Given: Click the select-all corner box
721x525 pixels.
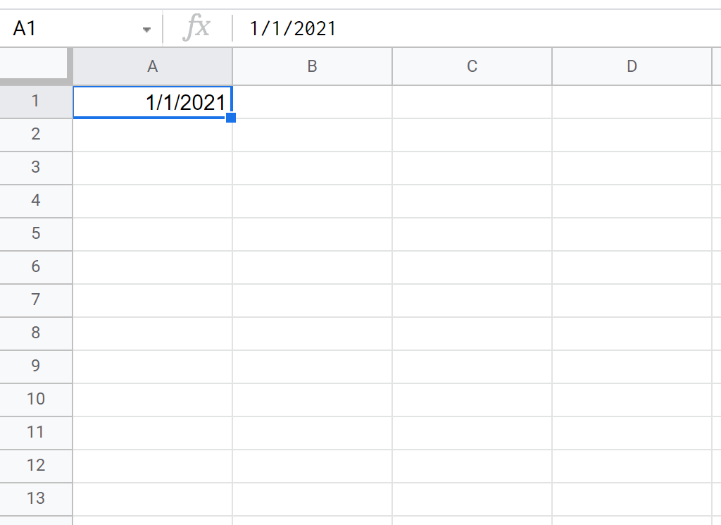Looking at the screenshot, I should pos(35,66).
